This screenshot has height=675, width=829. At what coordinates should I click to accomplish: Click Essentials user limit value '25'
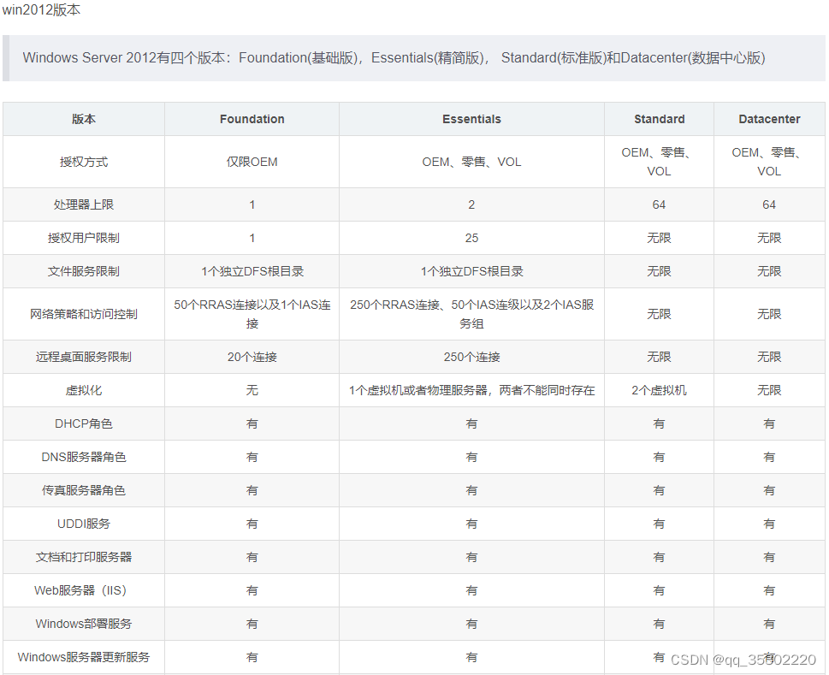471,238
